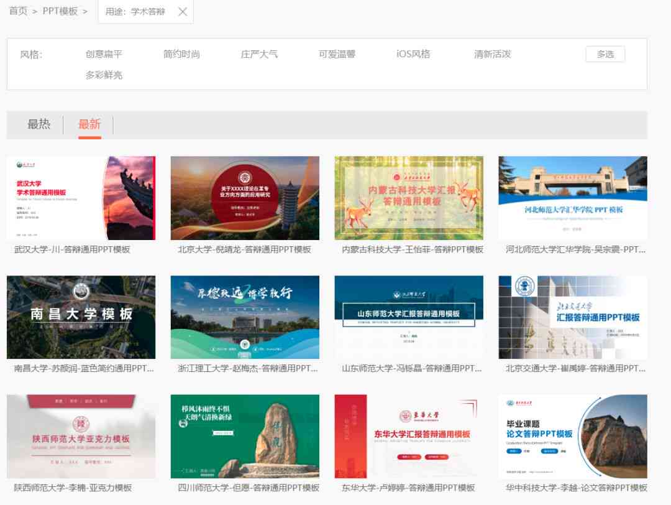Click title 四川师范大学-但愿-答辩通用PPT模板

point(249,488)
